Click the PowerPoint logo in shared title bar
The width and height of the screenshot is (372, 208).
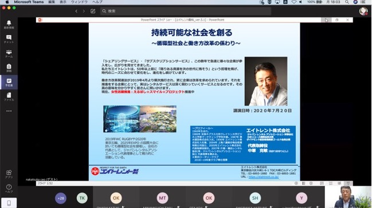click(x=40, y=20)
